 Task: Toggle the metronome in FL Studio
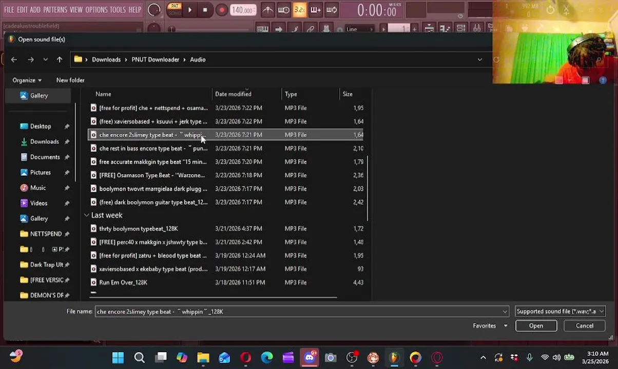point(267,10)
